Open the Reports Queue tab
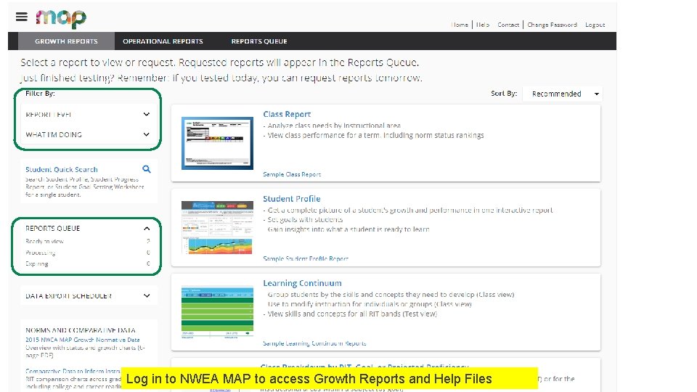 [x=259, y=41]
